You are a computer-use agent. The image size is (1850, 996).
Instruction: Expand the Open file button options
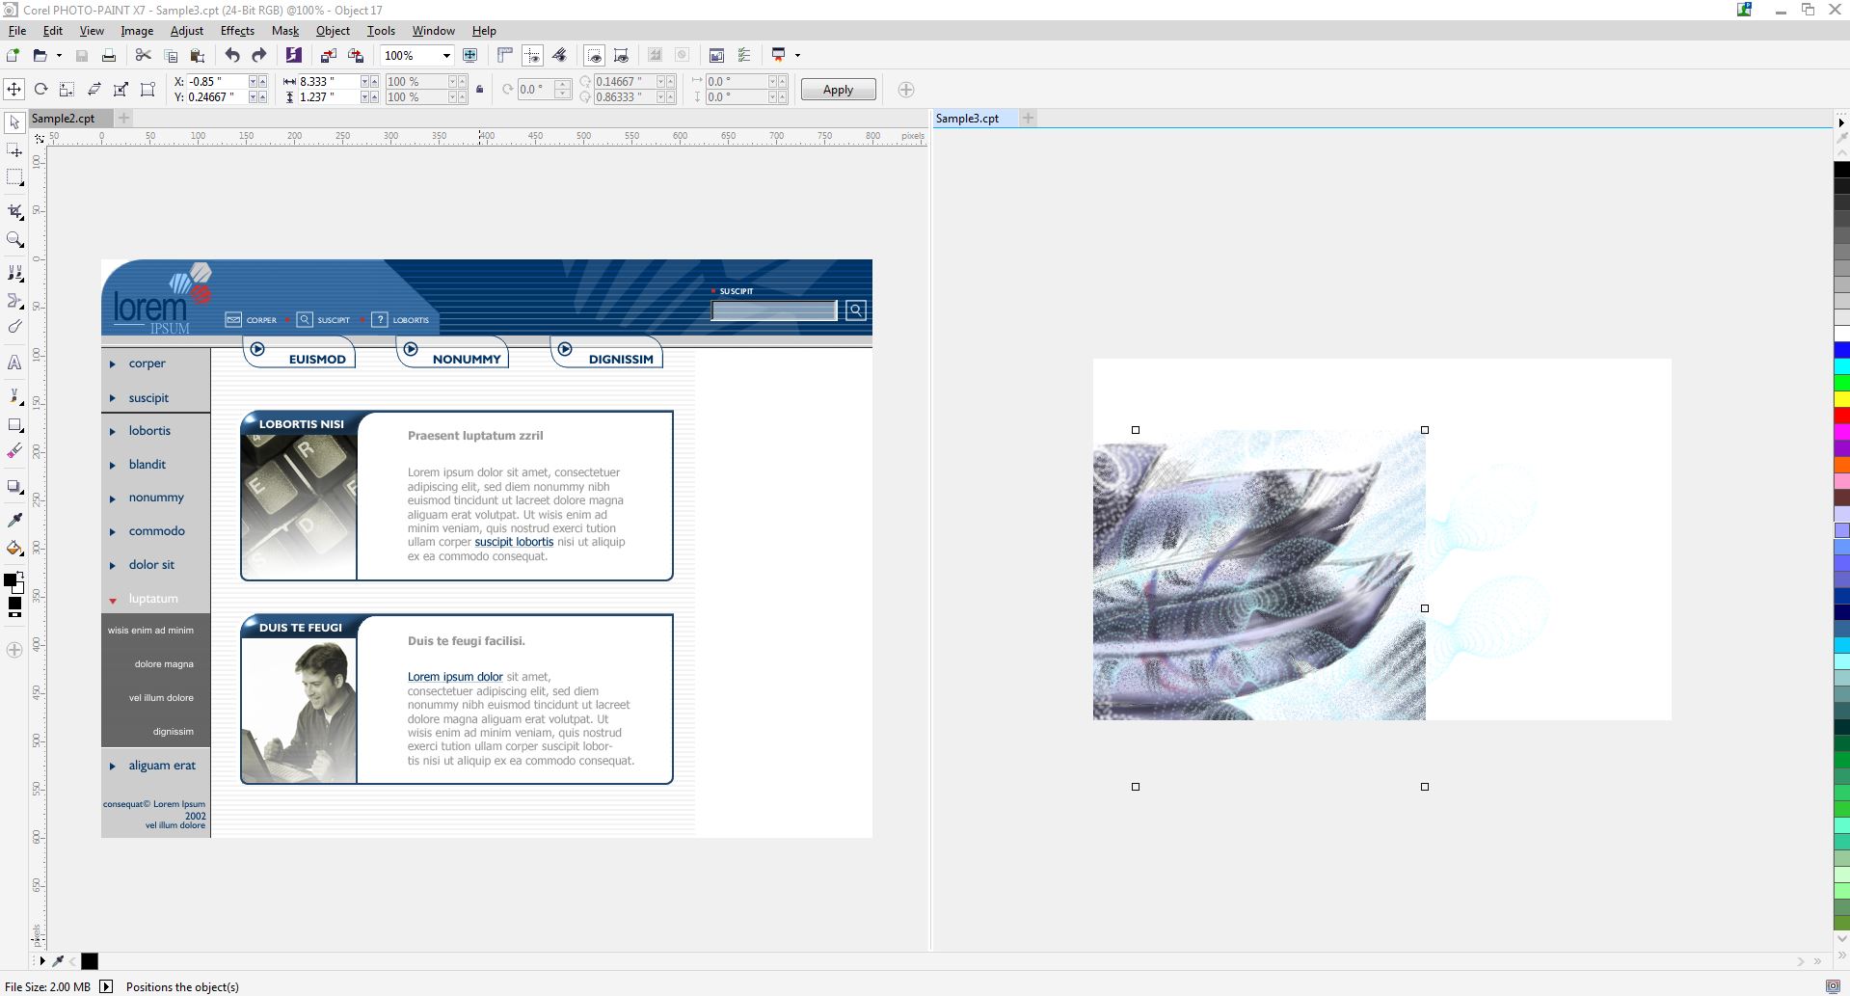pos(56,55)
